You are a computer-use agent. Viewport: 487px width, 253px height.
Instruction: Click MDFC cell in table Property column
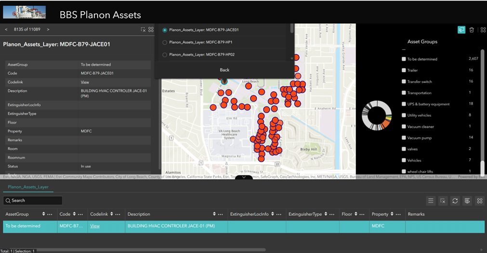click(387, 226)
